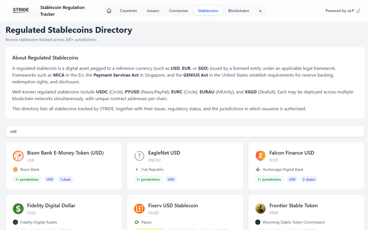Image resolution: width=368 pixels, height=230 pixels.
Task: Click the small Bison Bank issuer icon
Action: tap(15, 170)
